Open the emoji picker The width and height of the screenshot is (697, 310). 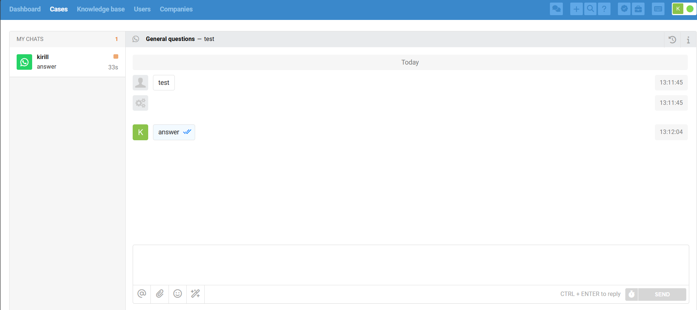coord(178,294)
